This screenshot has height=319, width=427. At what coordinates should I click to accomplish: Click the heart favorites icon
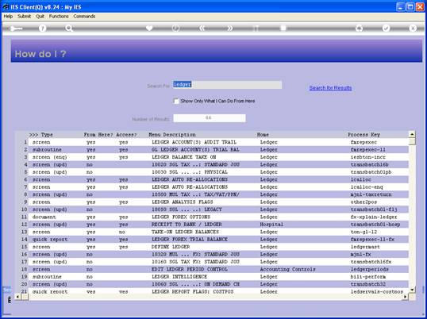[x=149, y=28]
